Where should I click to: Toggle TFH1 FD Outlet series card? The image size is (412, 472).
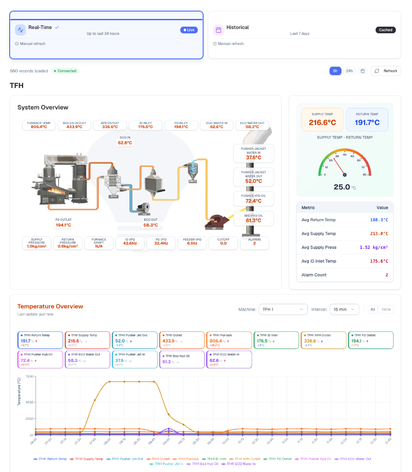pyautogui.click(x=371, y=340)
